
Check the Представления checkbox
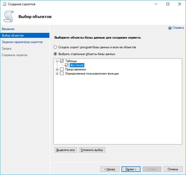coord(62,69)
